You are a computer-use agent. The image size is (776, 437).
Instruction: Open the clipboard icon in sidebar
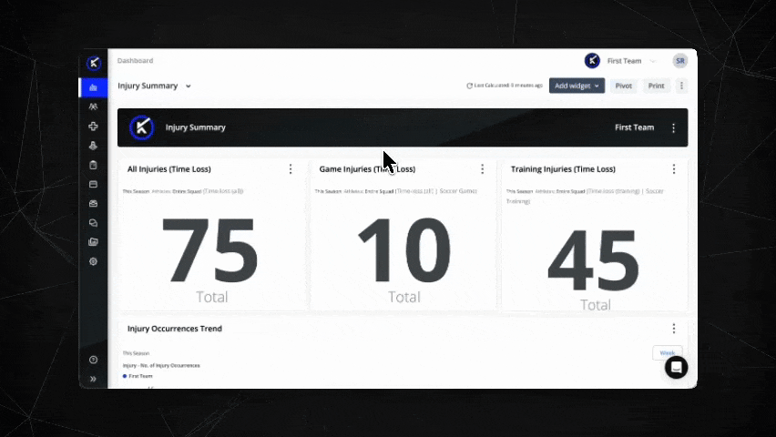[93, 165]
